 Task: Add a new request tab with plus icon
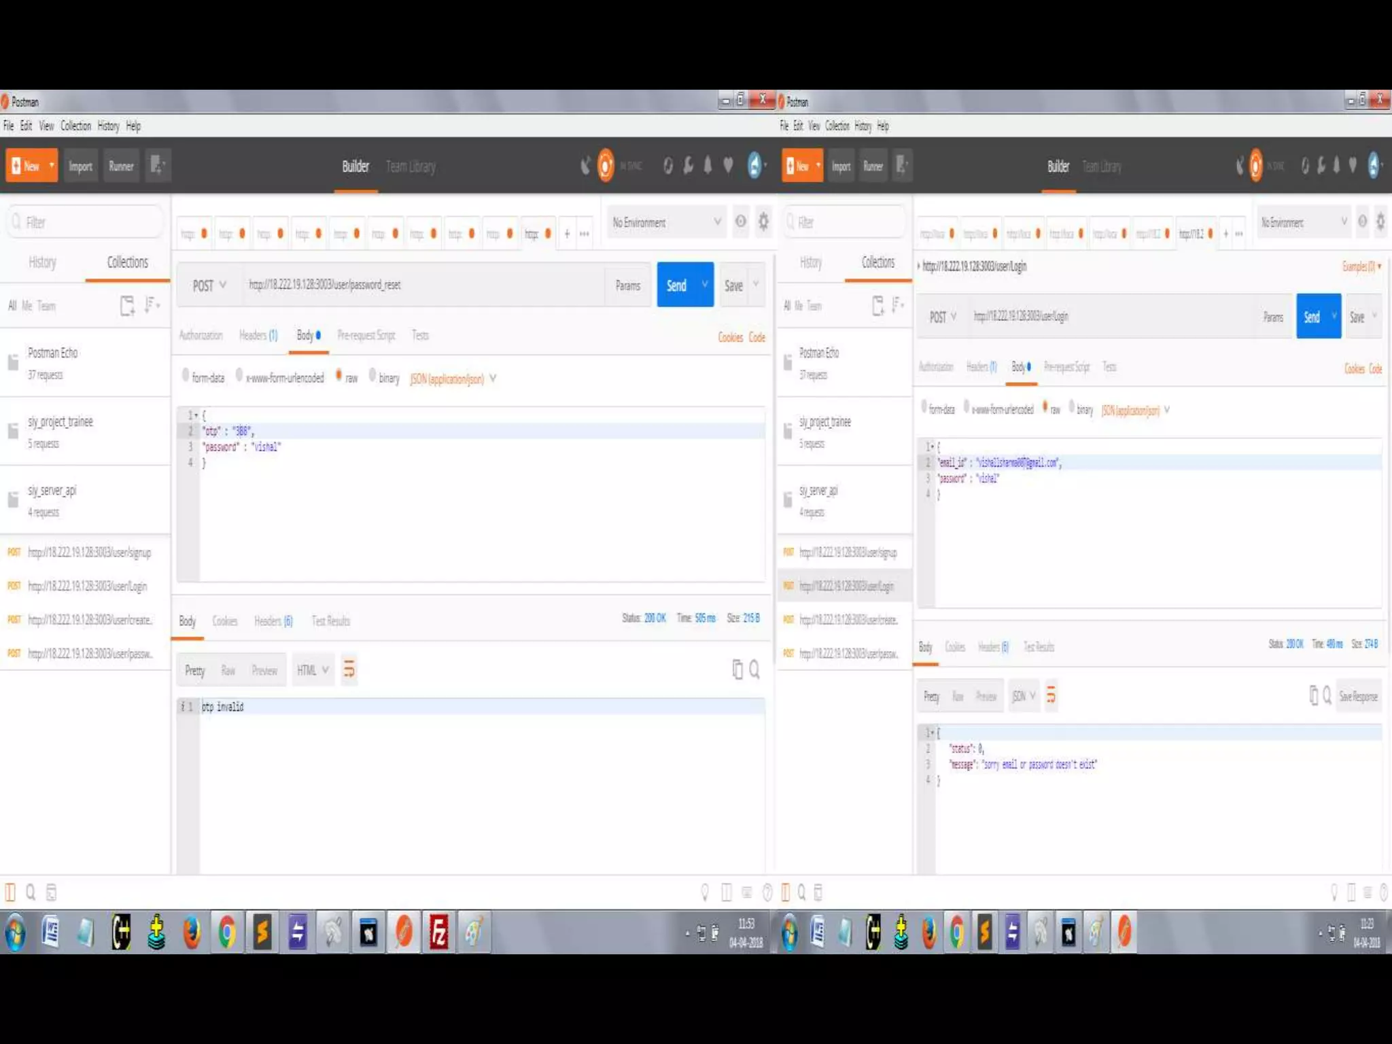coord(567,234)
